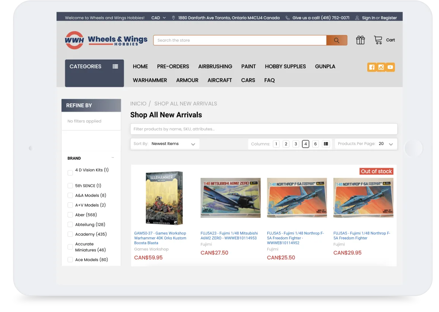Screen dimensions: 439x312
Task: Click the Out of stock badge
Action: pyautogui.click(x=376, y=171)
